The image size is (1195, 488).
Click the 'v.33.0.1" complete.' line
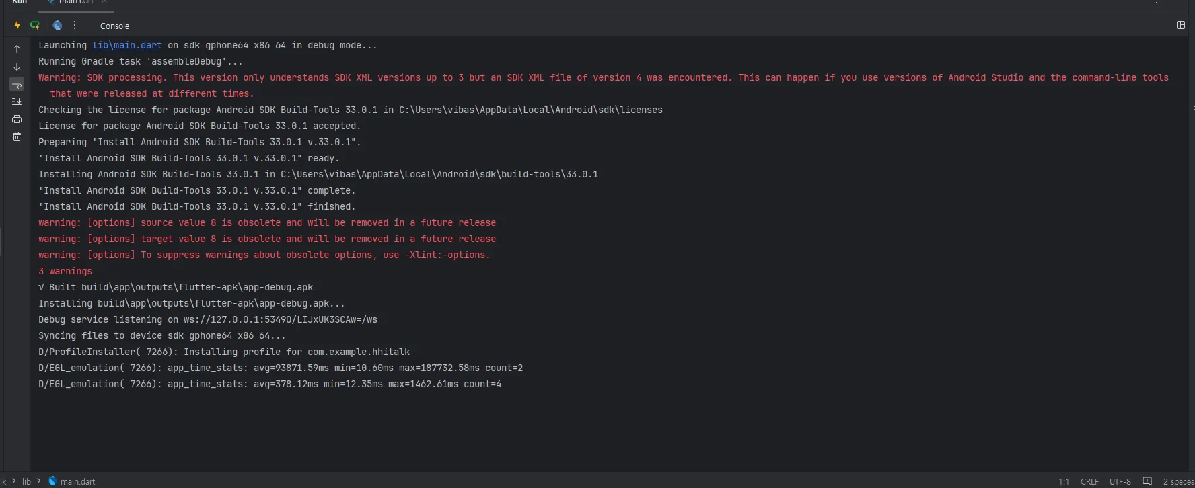click(x=197, y=190)
